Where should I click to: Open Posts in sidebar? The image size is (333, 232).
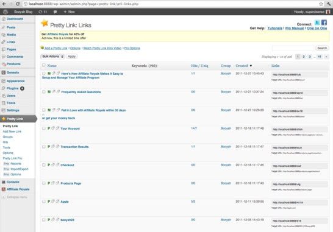pos(11,27)
